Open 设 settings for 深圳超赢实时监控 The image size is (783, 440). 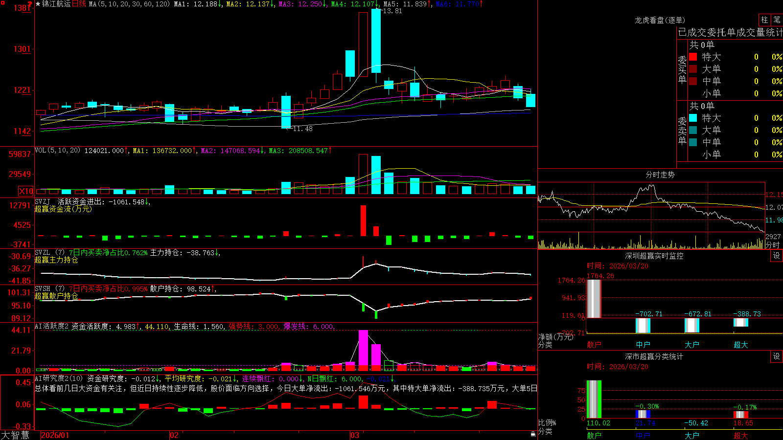(x=777, y=256)
